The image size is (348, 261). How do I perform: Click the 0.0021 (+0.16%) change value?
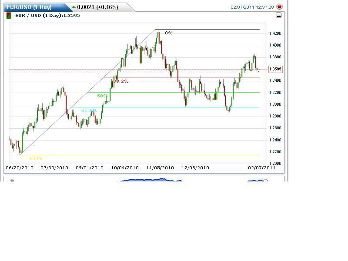click(97, 7)
